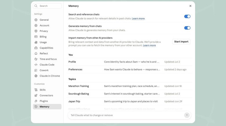Go to Connectors page
The height and width of the screenshot is (126, 226).
[47, 95]
